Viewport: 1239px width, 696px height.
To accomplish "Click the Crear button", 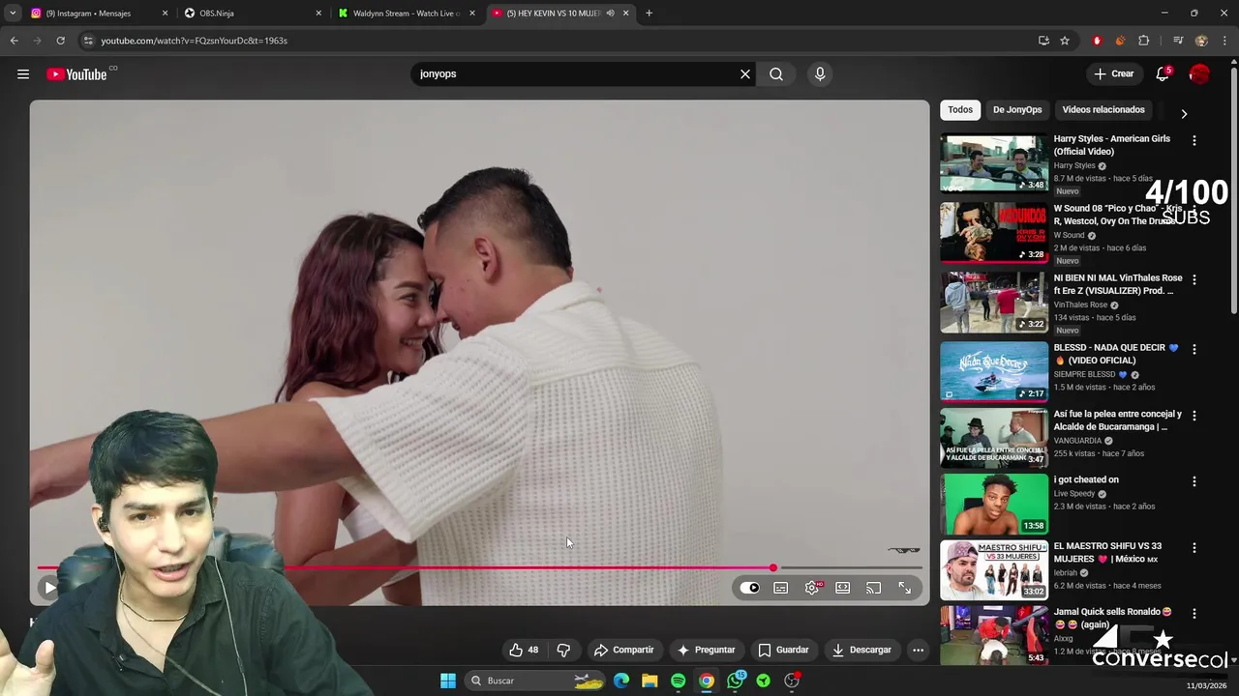I will click(x=1114, y=74).
